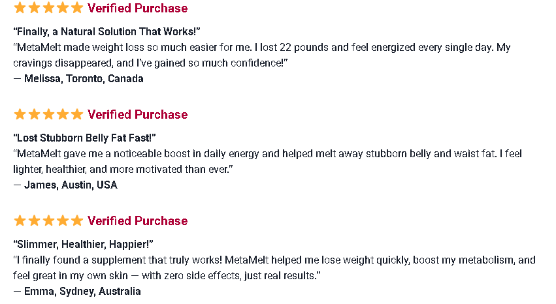The width and height of the screenshot is (556, 304).
Task: Click the fourth star in James's review rating
Action: 63,115
